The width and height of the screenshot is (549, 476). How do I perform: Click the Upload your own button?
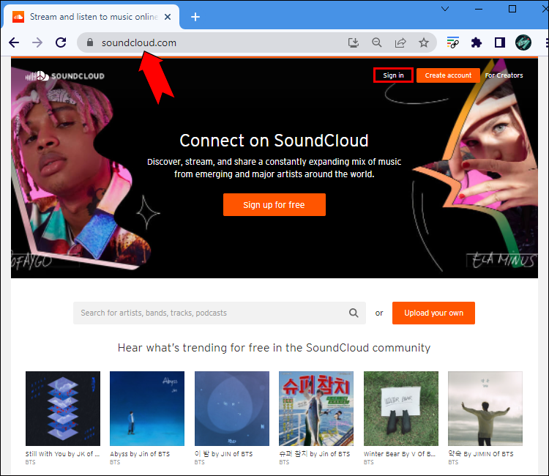(433, 313)
